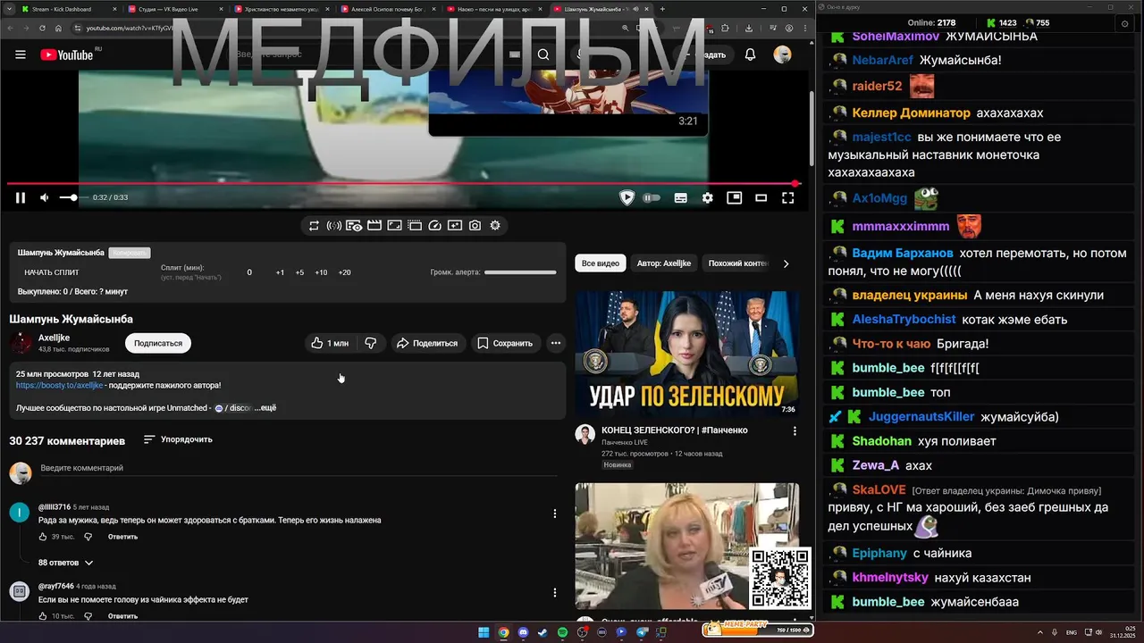Click НАЧАТЬ СПЛИТ button

tap(52, 272)
